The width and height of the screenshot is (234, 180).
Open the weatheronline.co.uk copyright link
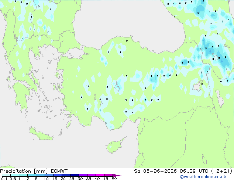203,177
